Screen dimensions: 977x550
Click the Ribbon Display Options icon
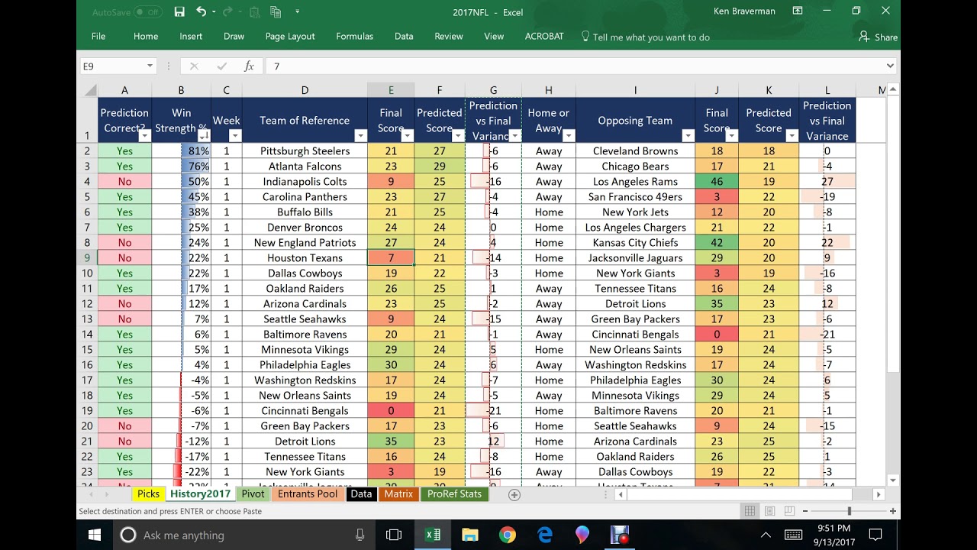[798, 11]
